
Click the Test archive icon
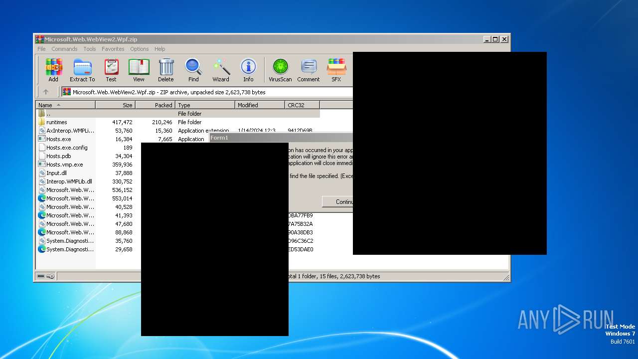pyautogui.click(x=111, y=70)
